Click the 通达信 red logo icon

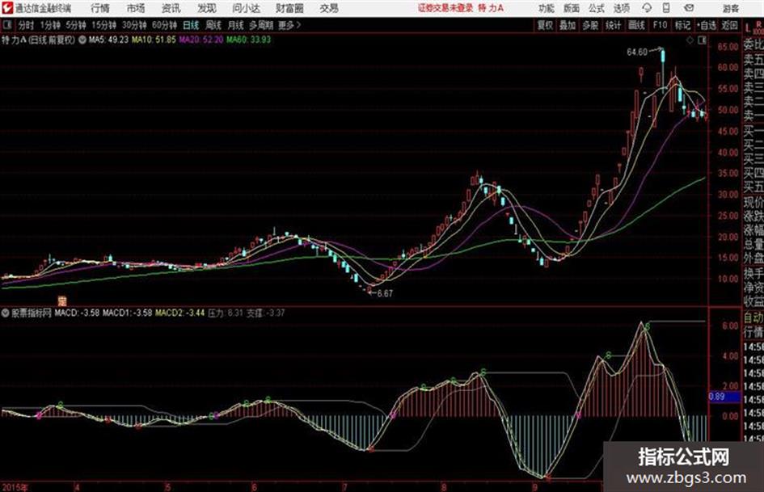click(7, 8)
